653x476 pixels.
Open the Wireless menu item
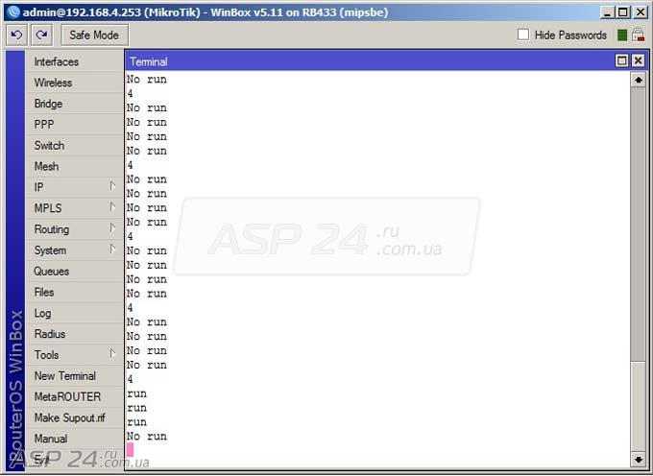[x=75, y=83]
